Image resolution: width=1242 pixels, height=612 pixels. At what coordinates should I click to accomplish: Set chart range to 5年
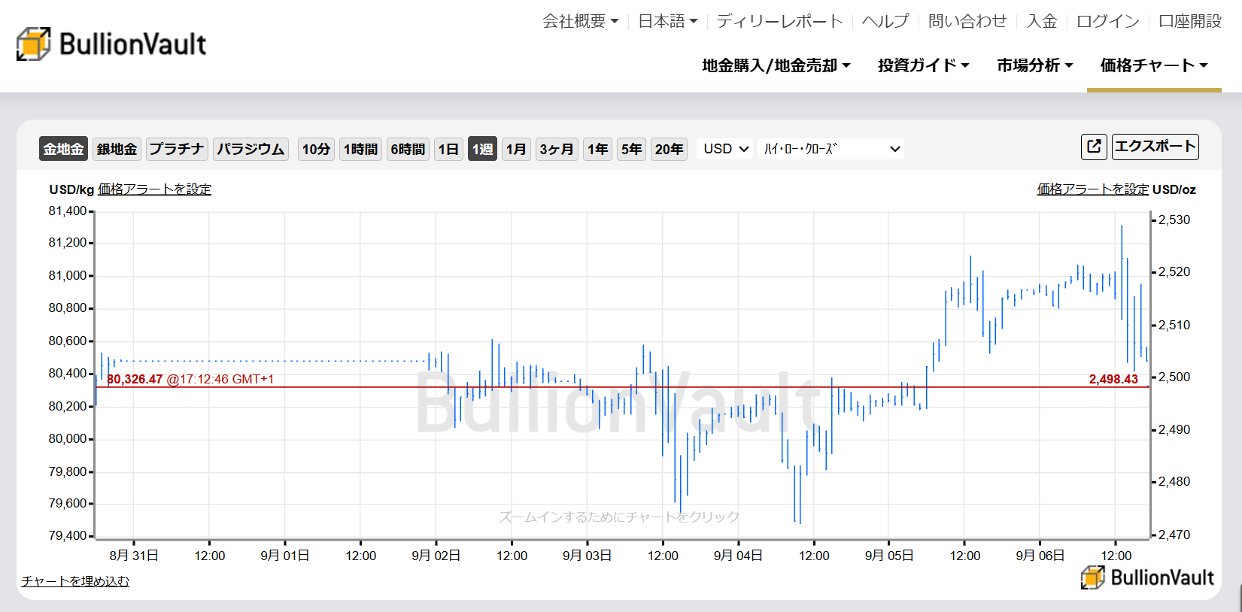[x=631, y=149]
